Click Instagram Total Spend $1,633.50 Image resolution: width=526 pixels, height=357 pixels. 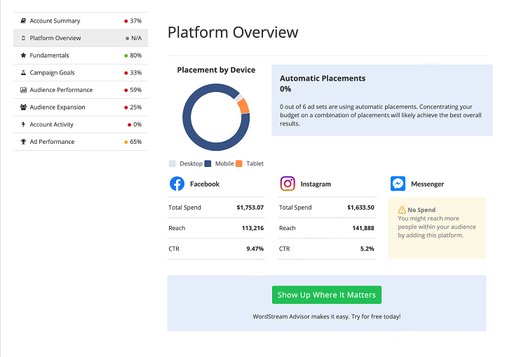pyautogui.click(x=360, y=208)
